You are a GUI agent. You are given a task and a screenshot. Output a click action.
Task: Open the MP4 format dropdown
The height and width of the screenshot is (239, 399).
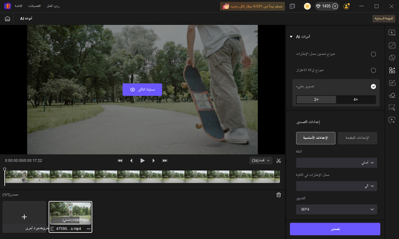(x=336, y=210)
